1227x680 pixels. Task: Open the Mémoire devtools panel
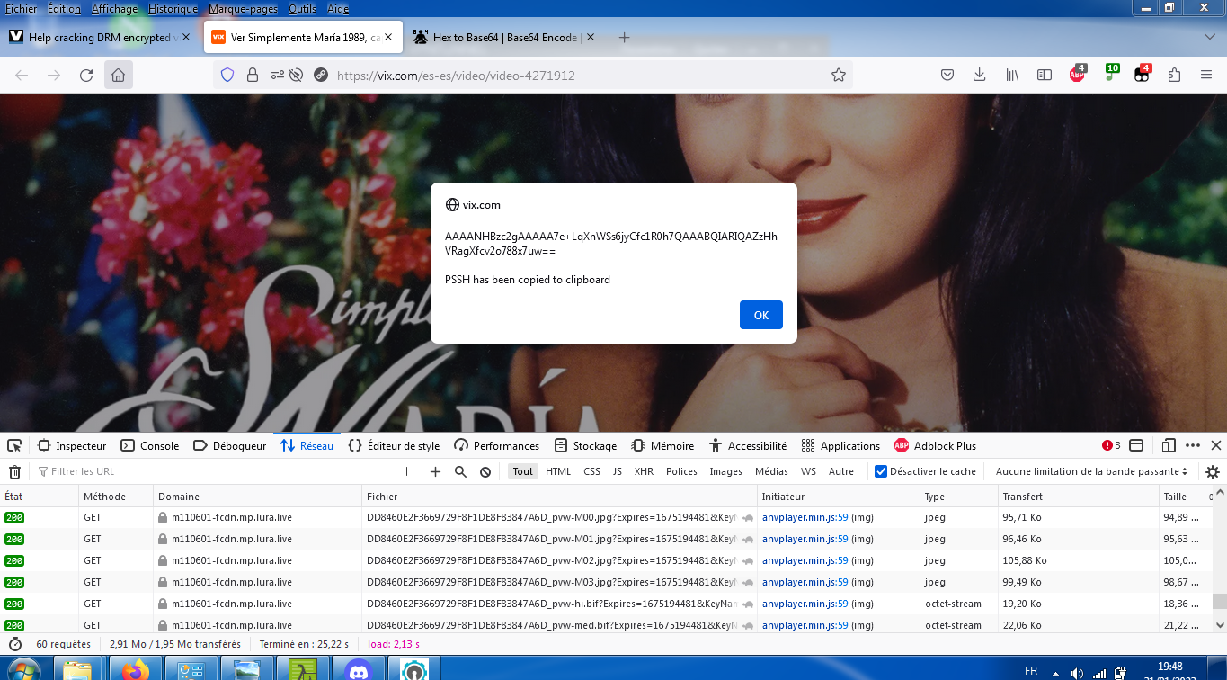click(663, 445)
